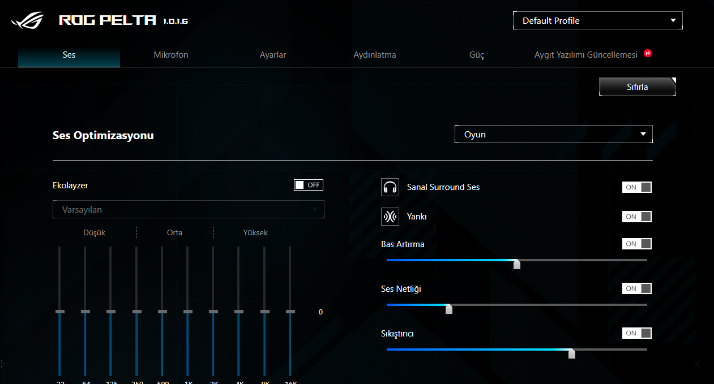Toggle the Ekolayzer OFF switch
This screenshot has height=384, width=714.
point(309,185)
